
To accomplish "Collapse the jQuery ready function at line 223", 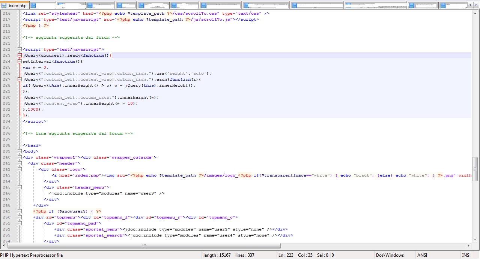I will [x=20, y=55].
